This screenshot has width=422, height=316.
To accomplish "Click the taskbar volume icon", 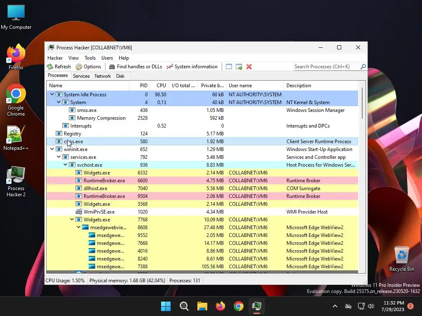I will [x=371, y=306].
